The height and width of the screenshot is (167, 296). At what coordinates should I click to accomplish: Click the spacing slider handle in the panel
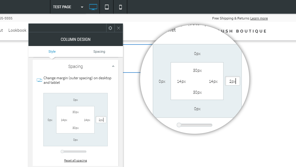point(62,151)
